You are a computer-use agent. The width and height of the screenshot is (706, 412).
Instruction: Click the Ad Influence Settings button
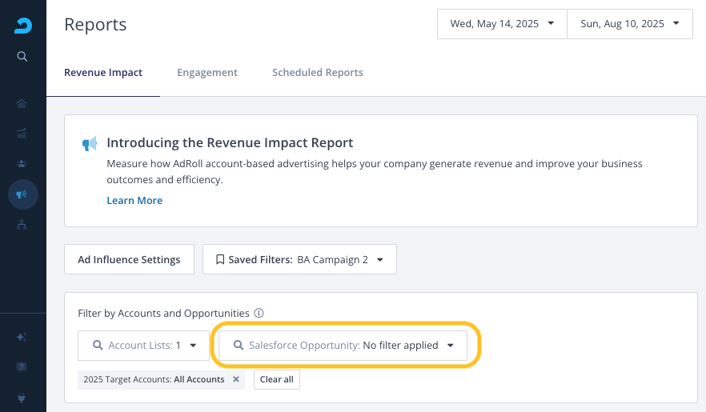tap(129, 260)
